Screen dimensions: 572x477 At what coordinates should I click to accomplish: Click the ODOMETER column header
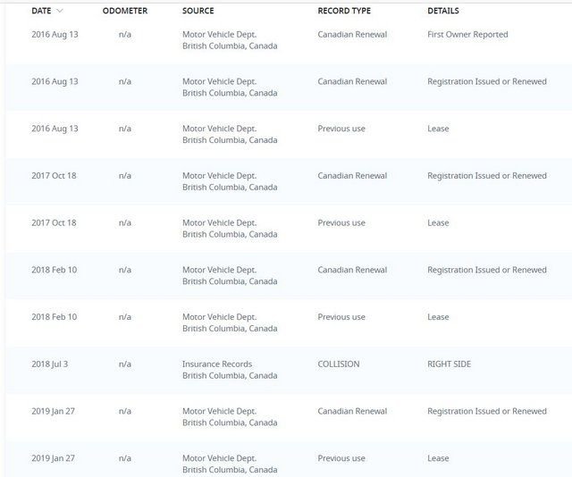tap(125, 11)
